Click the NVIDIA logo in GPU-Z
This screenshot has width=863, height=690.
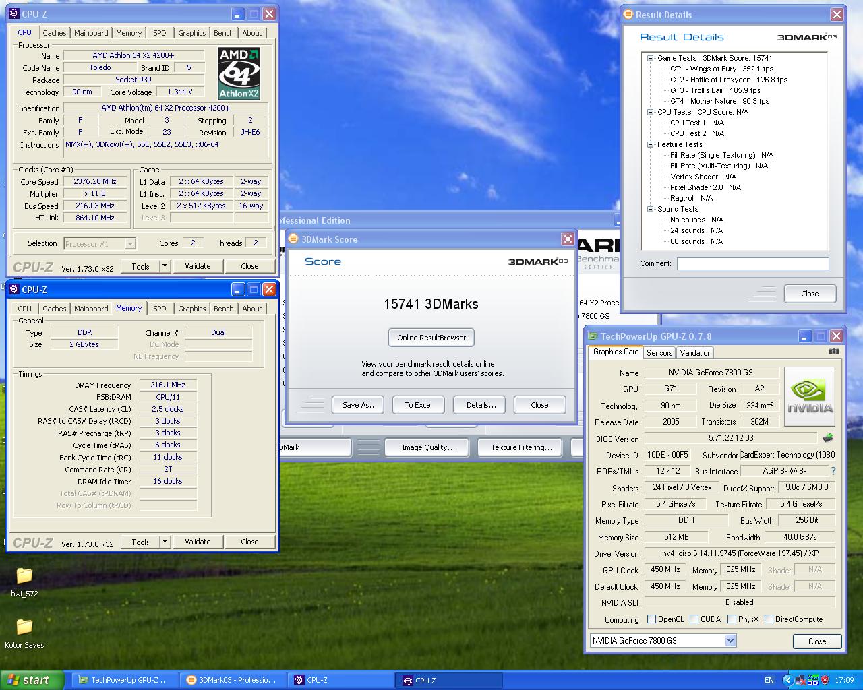[810, 396]
